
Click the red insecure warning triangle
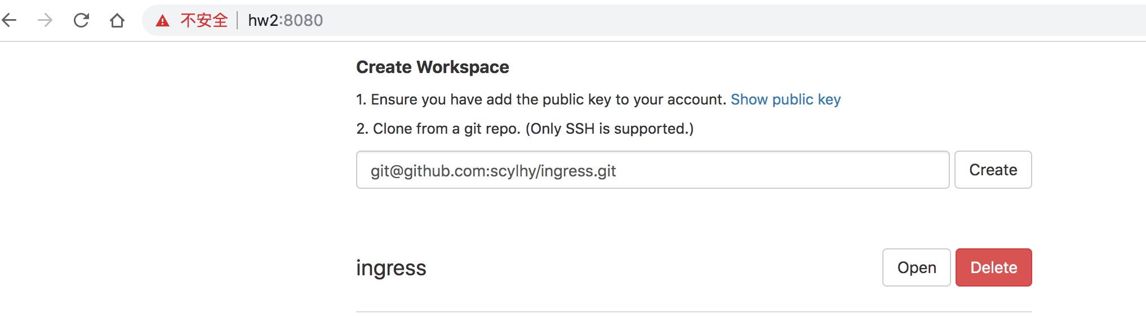pos(162,21)
